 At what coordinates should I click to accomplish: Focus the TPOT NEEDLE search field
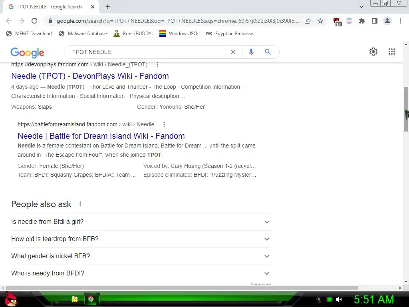point(149,52)
